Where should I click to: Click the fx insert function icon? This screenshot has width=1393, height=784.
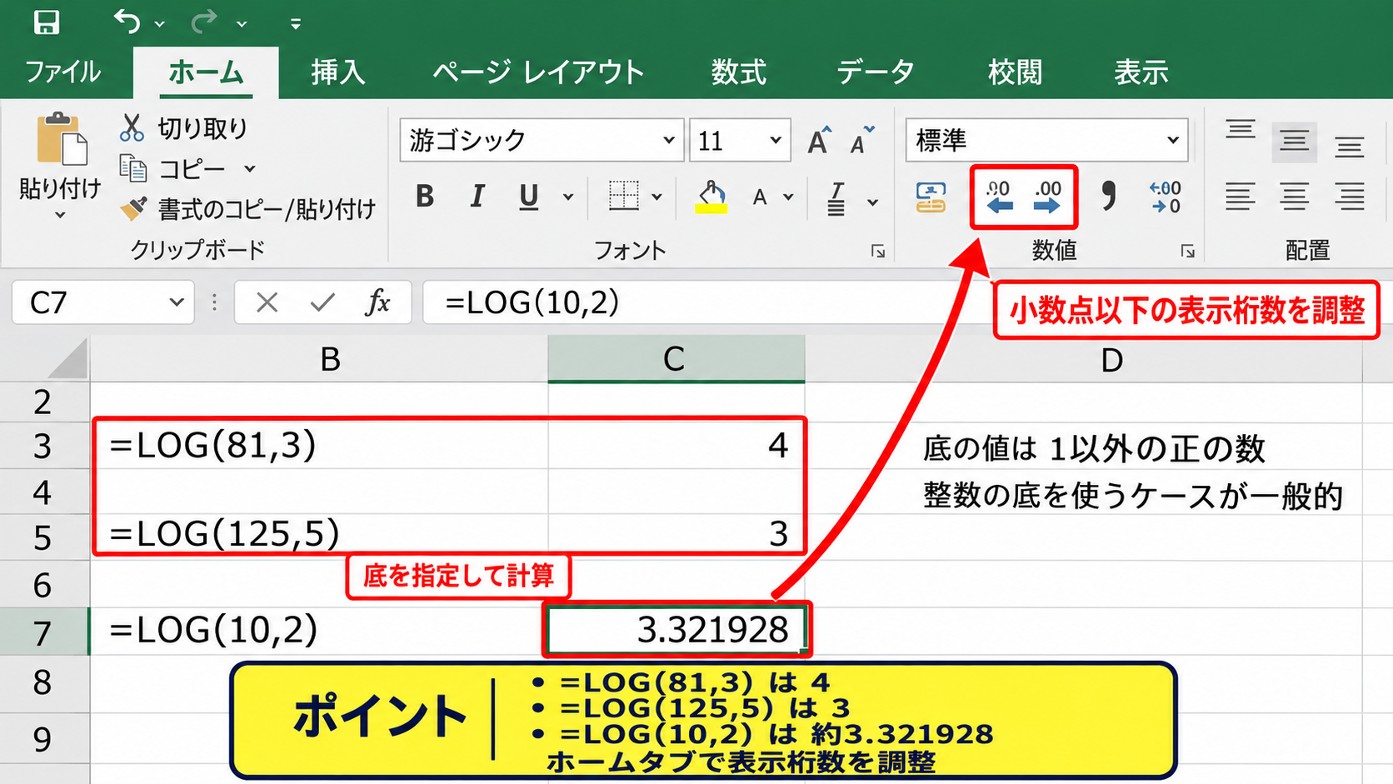coord(377,302)
